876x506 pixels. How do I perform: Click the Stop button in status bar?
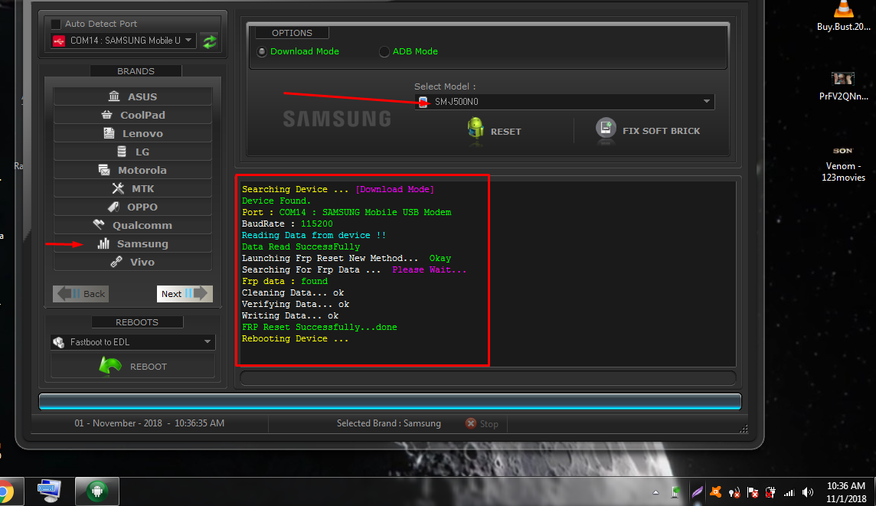(482, 424)
